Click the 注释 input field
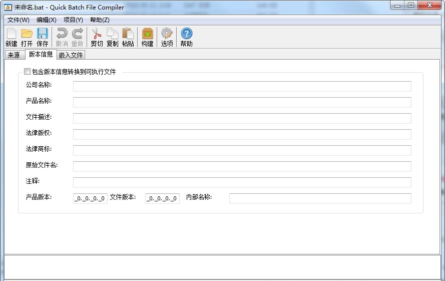This screenshot has width=445, height=281. [x=242, y=182]
